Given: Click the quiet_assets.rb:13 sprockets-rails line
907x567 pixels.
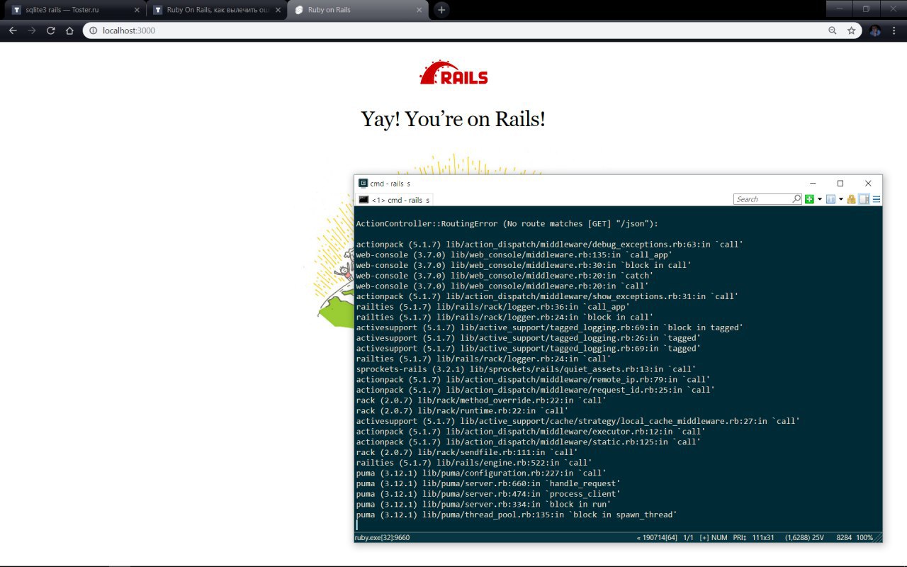Looking at the screenshot, I should tap(526, 369).
